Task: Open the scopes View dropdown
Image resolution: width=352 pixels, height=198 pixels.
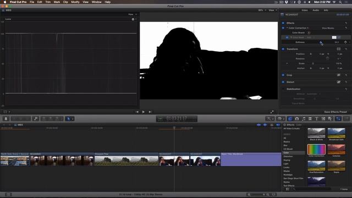Action: pos(132,14)
